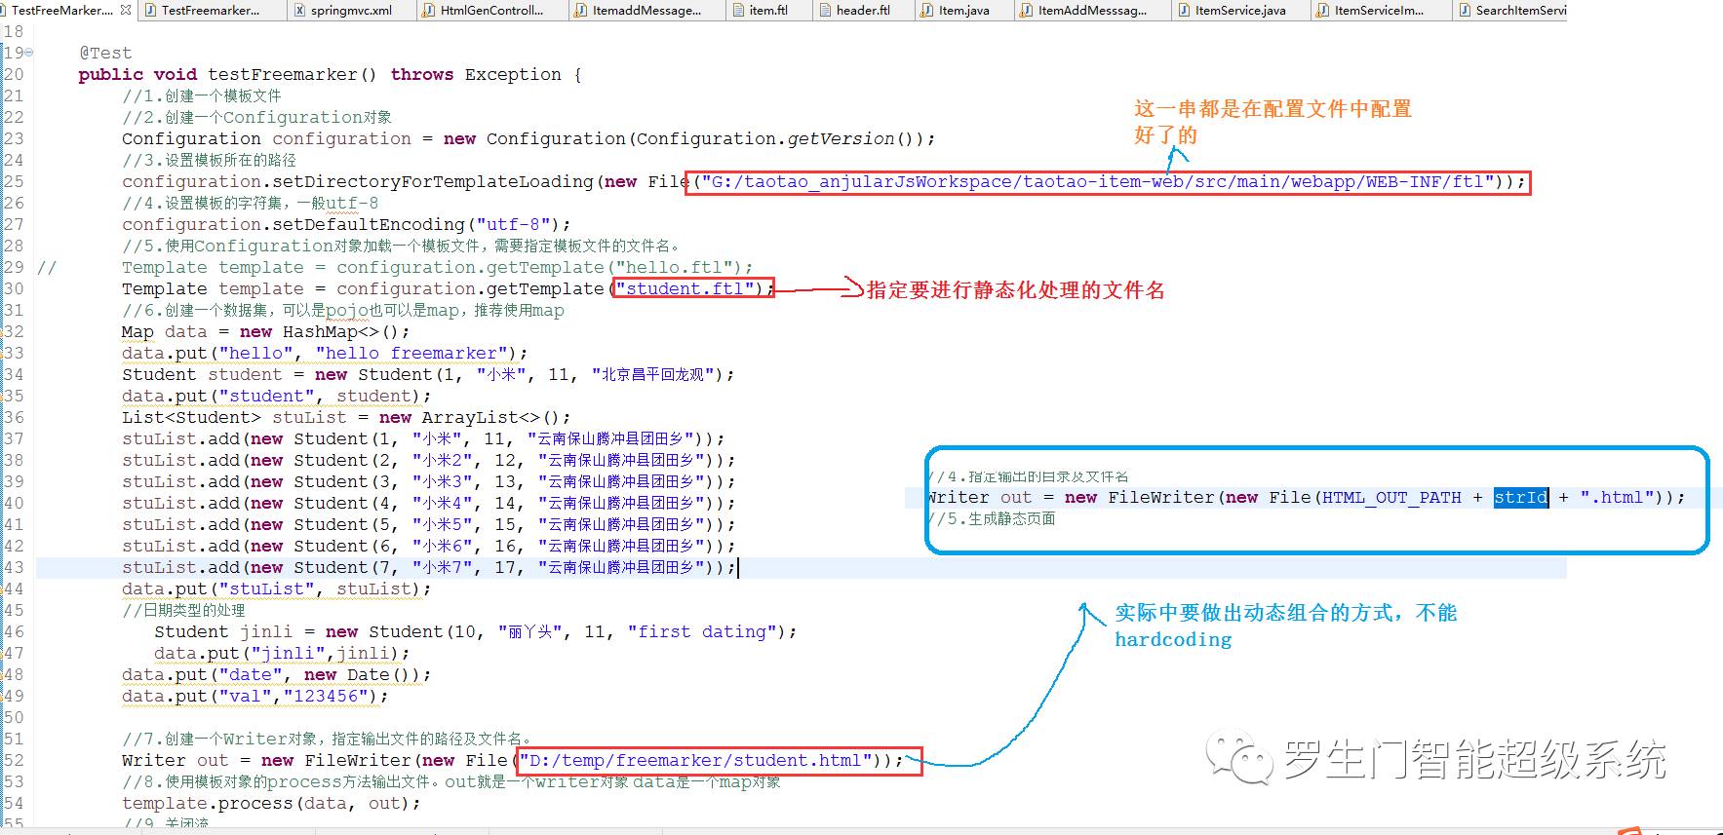1723x835 pixels.
Task: Close the active TestFreeMarker editor tab
Action: pos(126,10)
